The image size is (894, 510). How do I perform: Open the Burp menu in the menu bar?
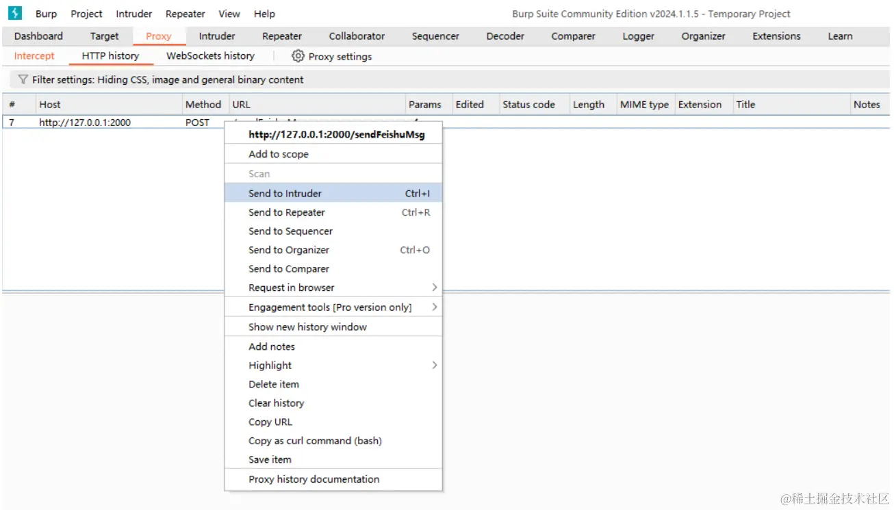(47, 14)
